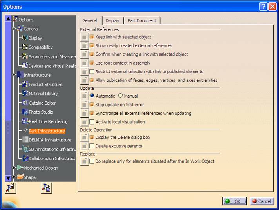Click the Real Time Rendering icon
The width and height of the screenshot is (279, 210).
tap(25, 121)
